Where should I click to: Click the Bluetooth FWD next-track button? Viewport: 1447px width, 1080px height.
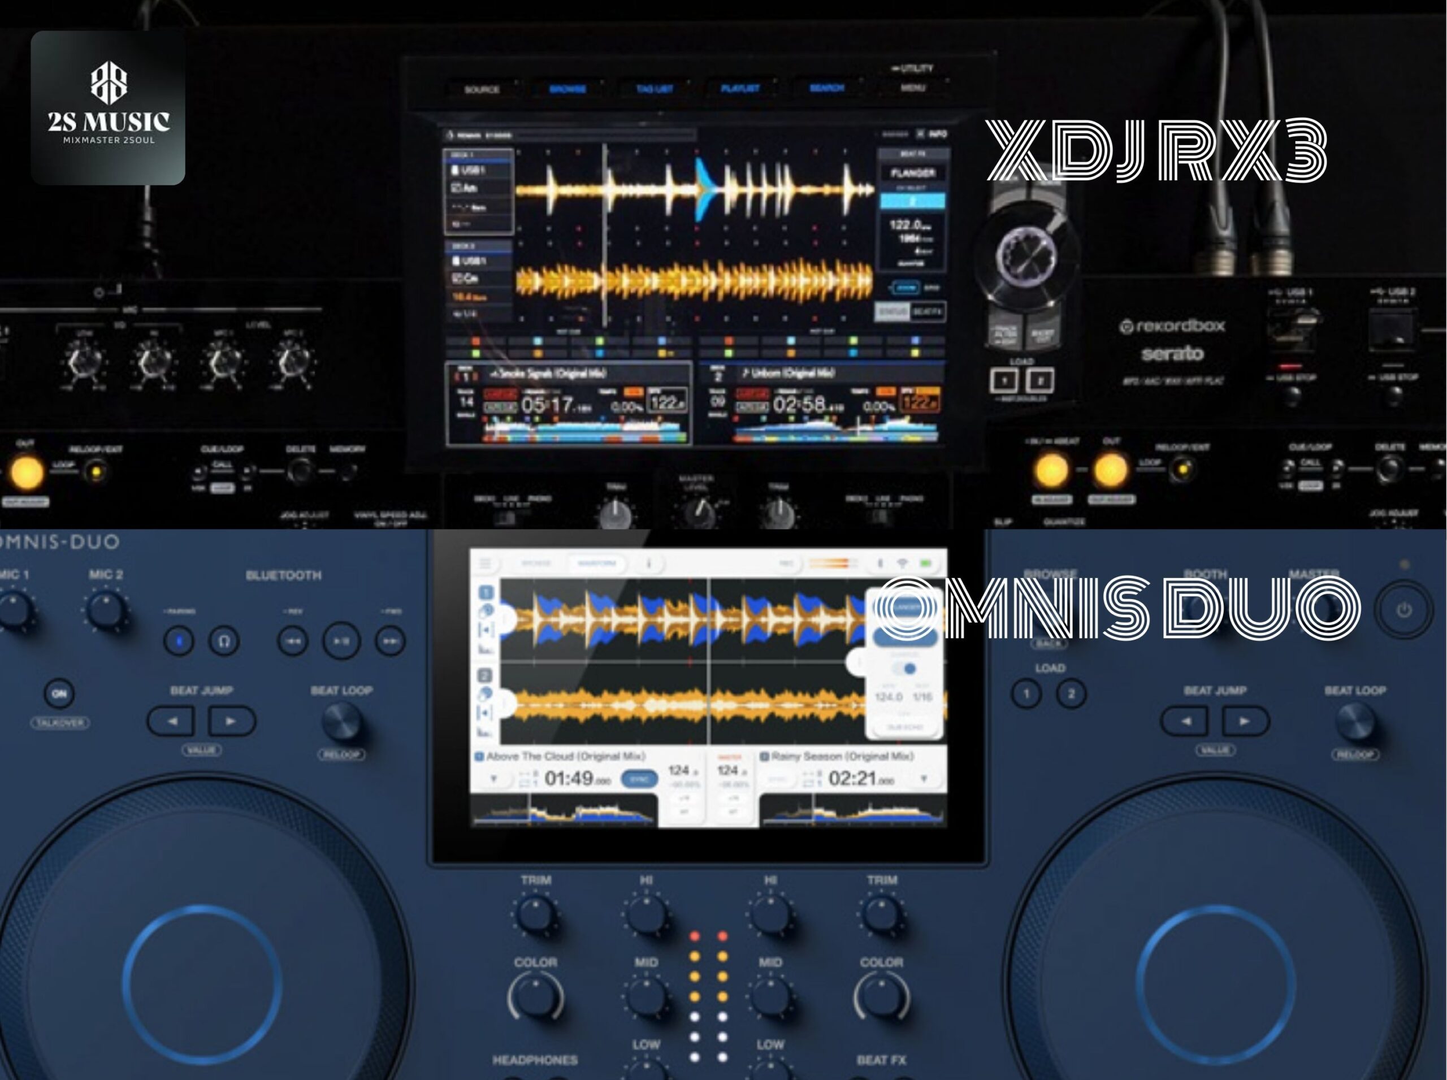[x=391, y=641]
